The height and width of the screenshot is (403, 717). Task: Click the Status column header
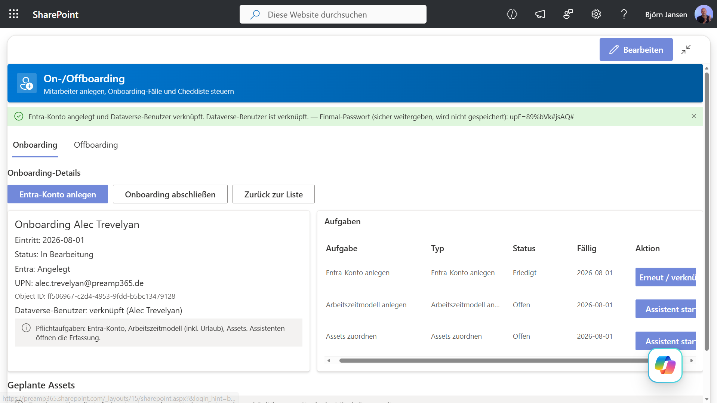pos(524,248)
